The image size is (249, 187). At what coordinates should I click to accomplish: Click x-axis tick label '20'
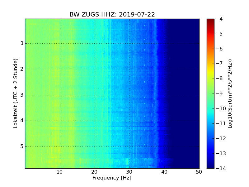[x=95, y=172]
